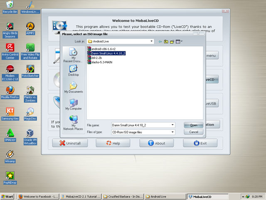Select slacko-5.3-MAIN file
The height and width of the screenshot is (200, 266).
pos(100,62)
